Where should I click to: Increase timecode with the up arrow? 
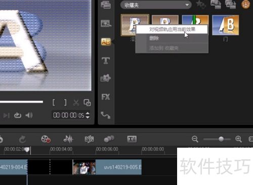[88, 113]
